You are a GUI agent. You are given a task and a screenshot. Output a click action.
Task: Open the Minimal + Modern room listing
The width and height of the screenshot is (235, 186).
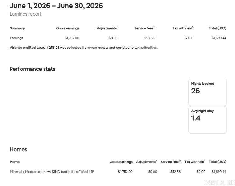click(x=52, y=172)
